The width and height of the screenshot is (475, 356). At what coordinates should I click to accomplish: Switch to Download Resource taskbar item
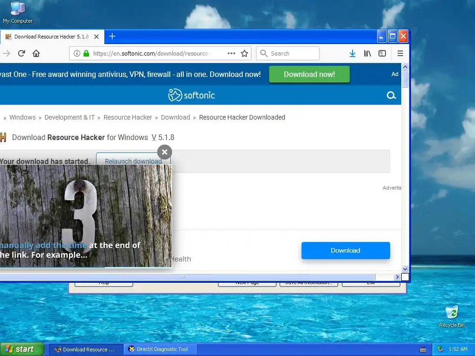(86, 350)
